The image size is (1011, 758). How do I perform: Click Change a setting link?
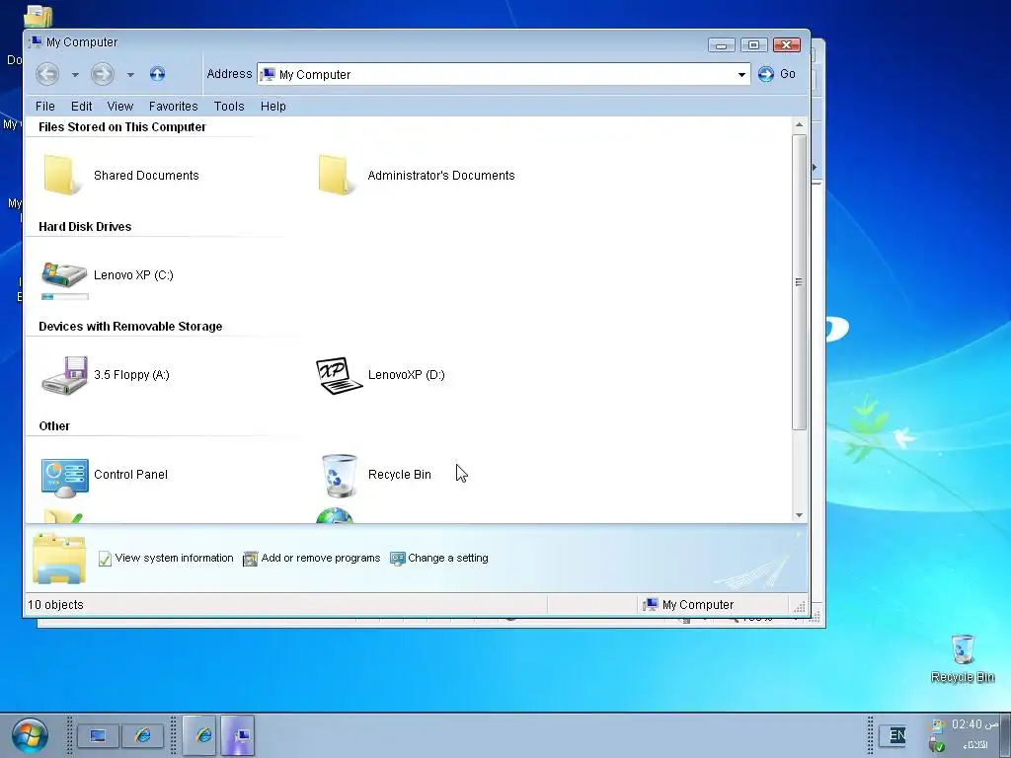pos(448,559)
